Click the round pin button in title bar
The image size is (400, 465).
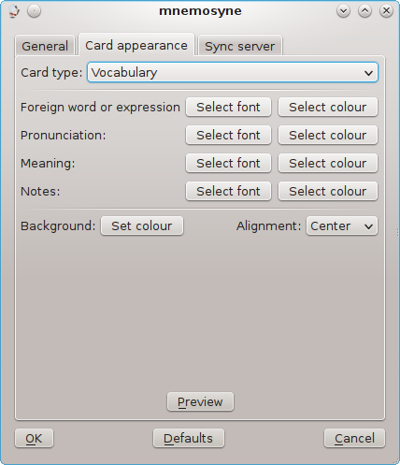[34, 11]
